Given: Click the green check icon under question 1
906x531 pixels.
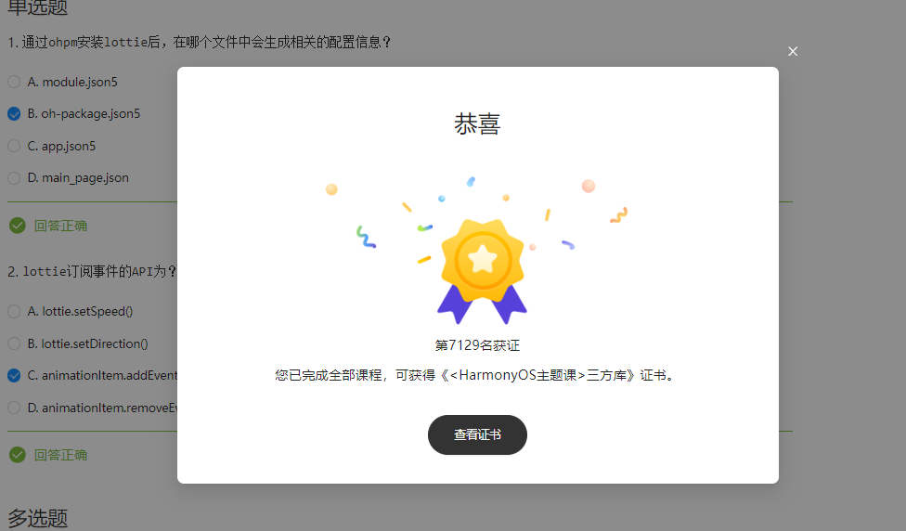Looking at the screenshot, I should (x=18, y=226).
